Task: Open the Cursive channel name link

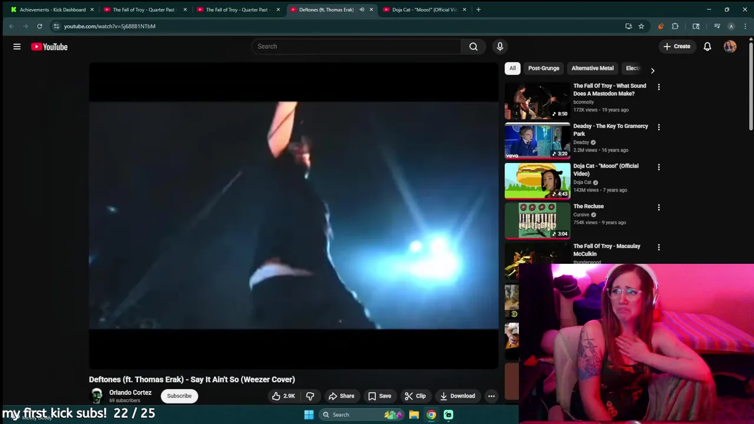Action: point(581,214)
